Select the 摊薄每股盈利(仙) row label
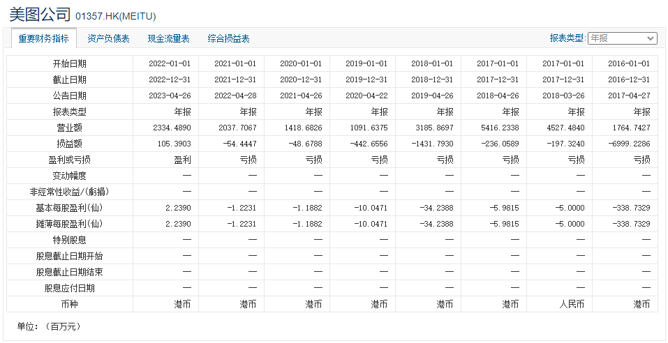 70,224
